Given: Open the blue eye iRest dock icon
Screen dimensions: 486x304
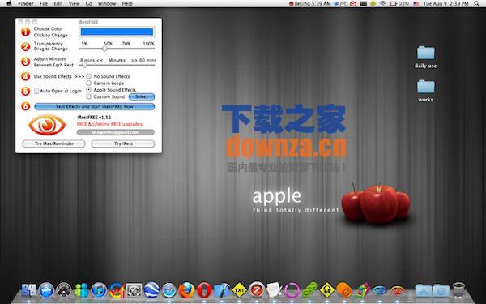Looking at the screenshot, I should pos(380,291).
